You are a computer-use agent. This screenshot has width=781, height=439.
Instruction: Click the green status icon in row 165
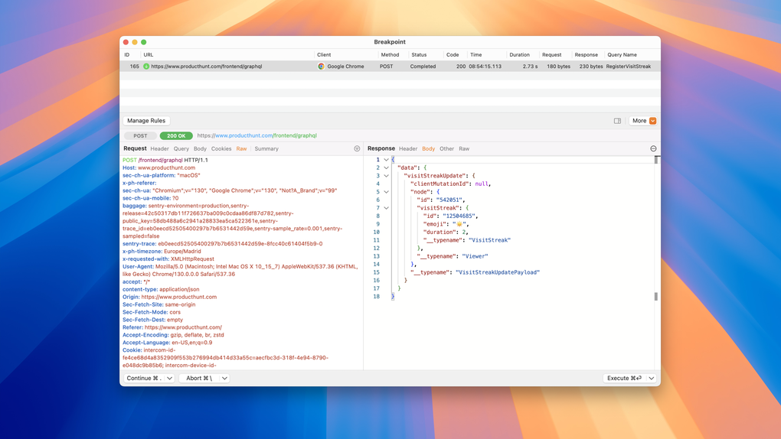(x=146, y=67)
